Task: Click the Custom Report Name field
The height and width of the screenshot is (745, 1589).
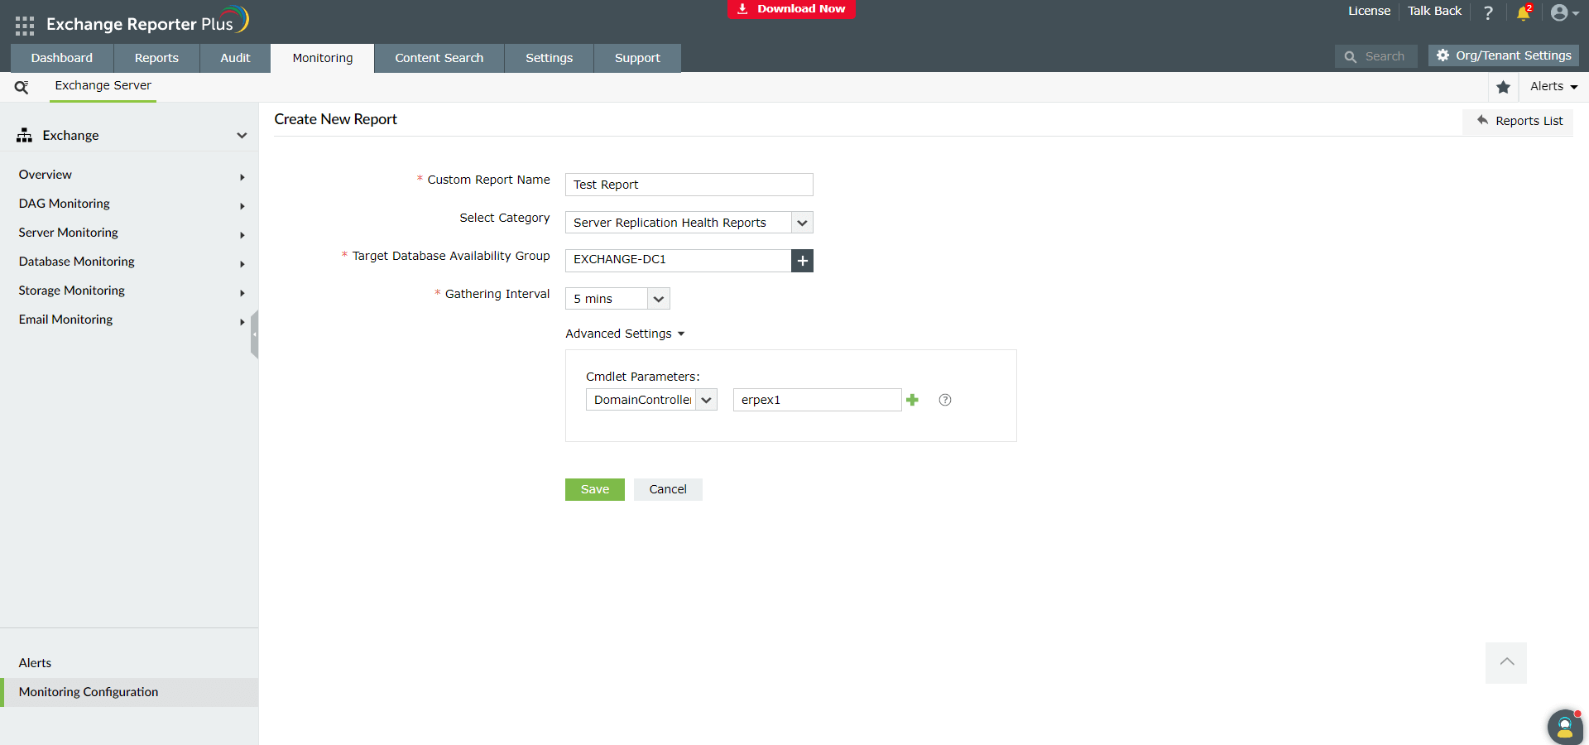Action: click(x=689, y=185)
